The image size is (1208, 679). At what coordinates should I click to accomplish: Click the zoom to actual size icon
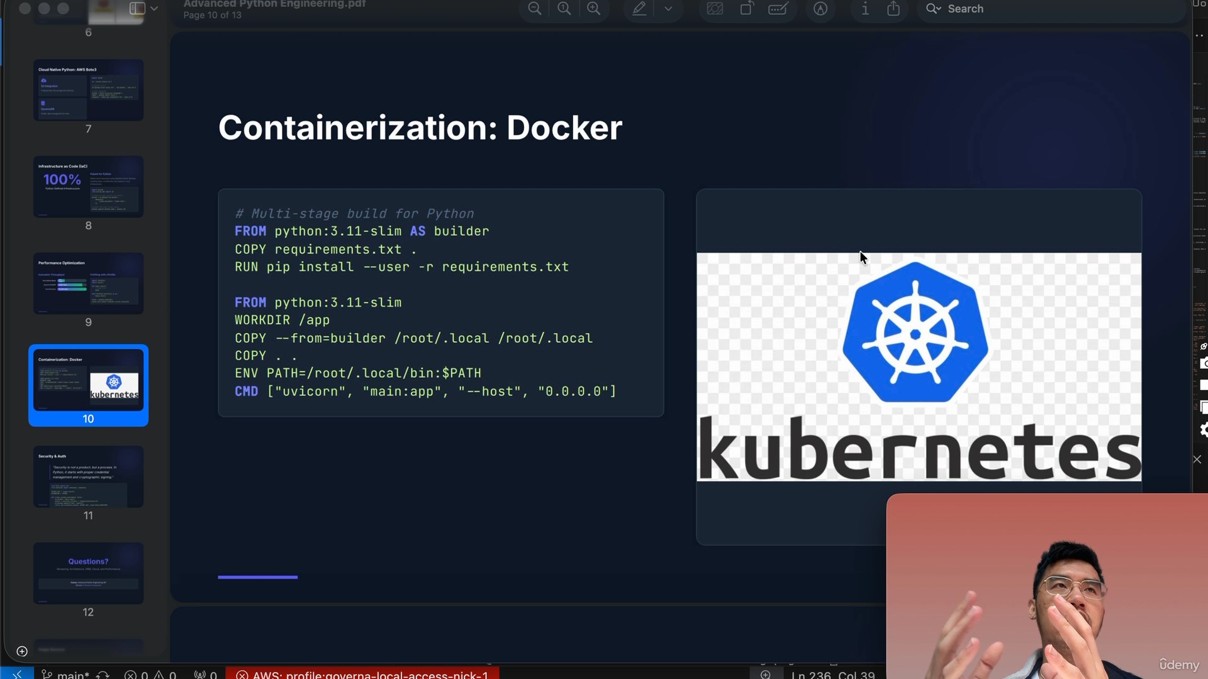point(564,9)
